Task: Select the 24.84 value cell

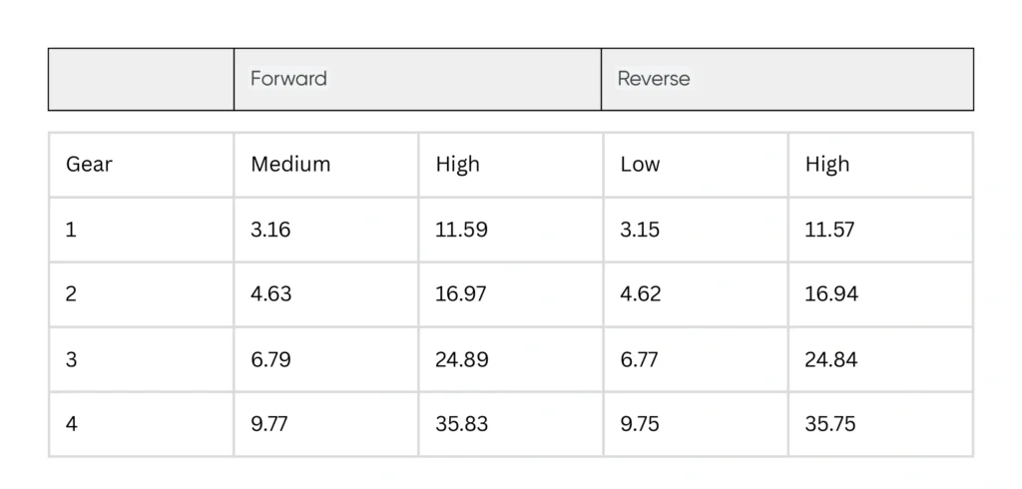Action: click(x=831, y=359)
